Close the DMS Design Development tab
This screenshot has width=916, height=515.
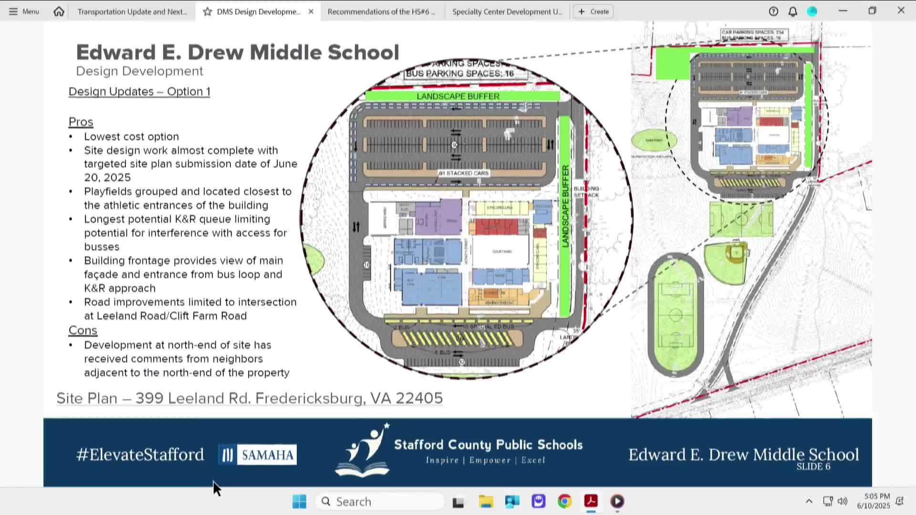[x=311, y=11]
